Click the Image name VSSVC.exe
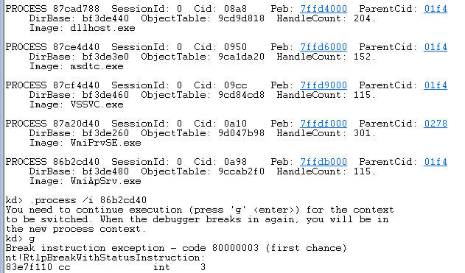 (97, 104)
